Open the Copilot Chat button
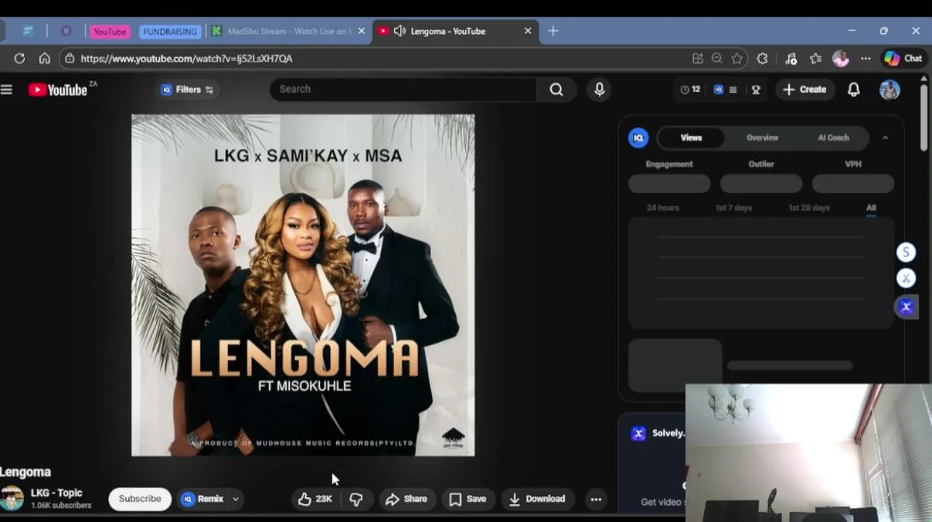This screenshot has height=522, width=932. coord(903,59)
